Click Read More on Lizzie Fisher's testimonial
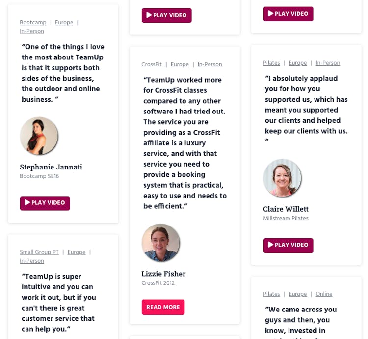 [x=163, y=307]
